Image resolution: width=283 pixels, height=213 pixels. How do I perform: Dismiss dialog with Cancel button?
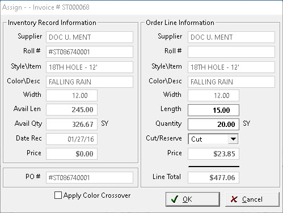click(252, 199)
